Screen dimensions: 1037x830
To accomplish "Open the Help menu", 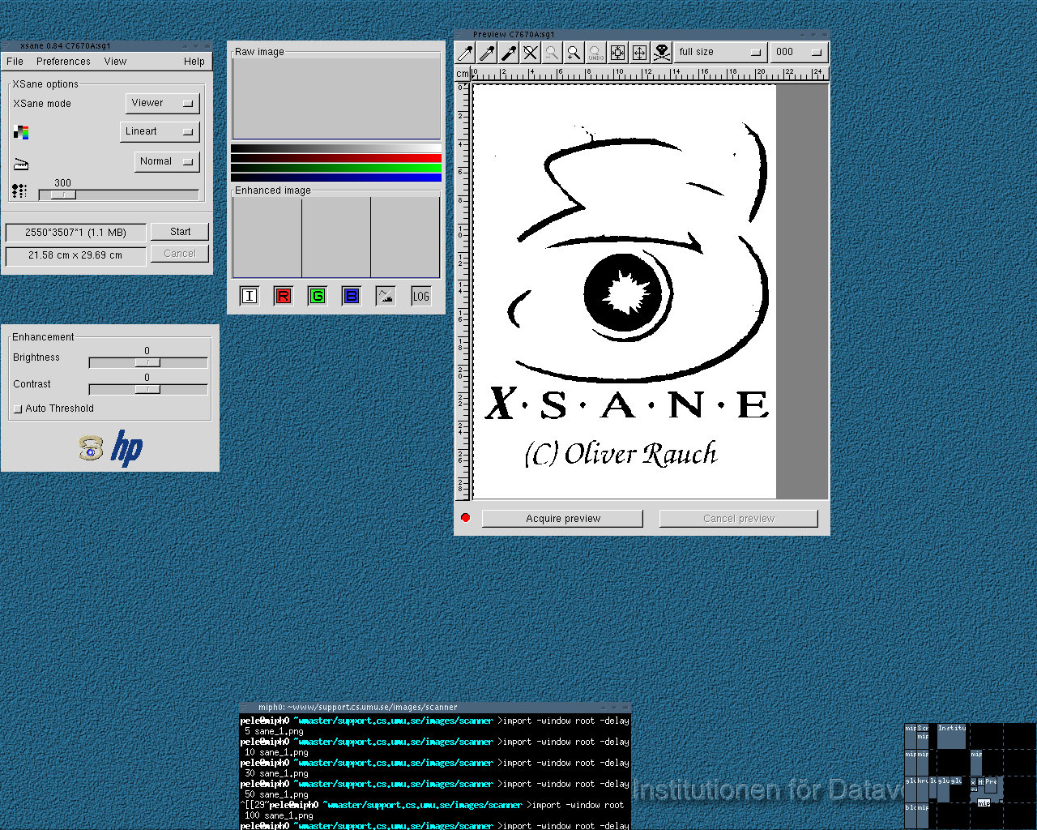I will [194, 62].
